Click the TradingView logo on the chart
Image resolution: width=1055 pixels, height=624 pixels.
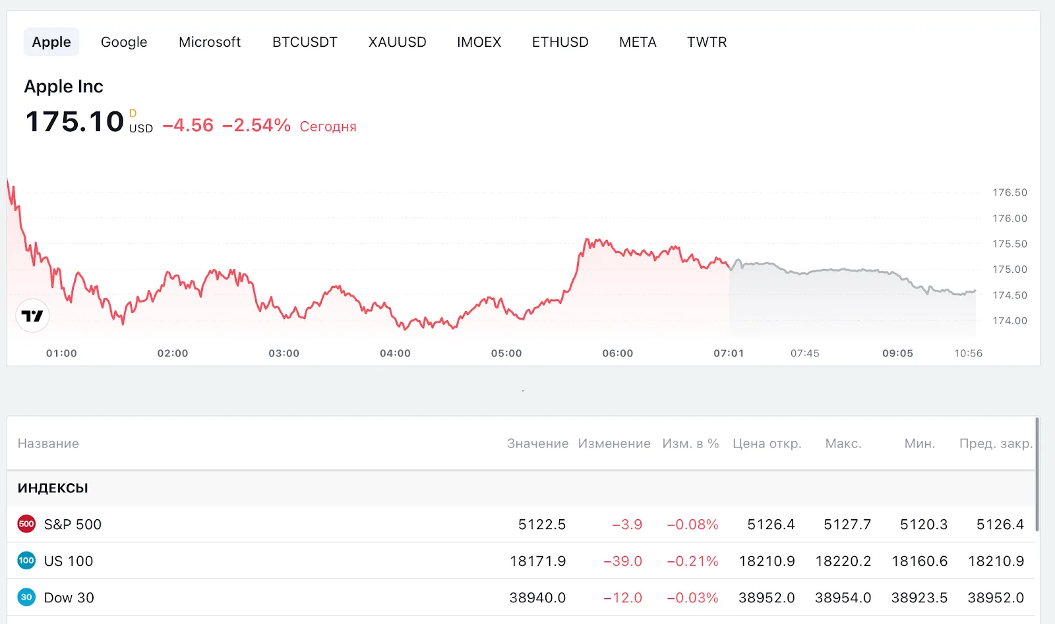tap(32, 316)
